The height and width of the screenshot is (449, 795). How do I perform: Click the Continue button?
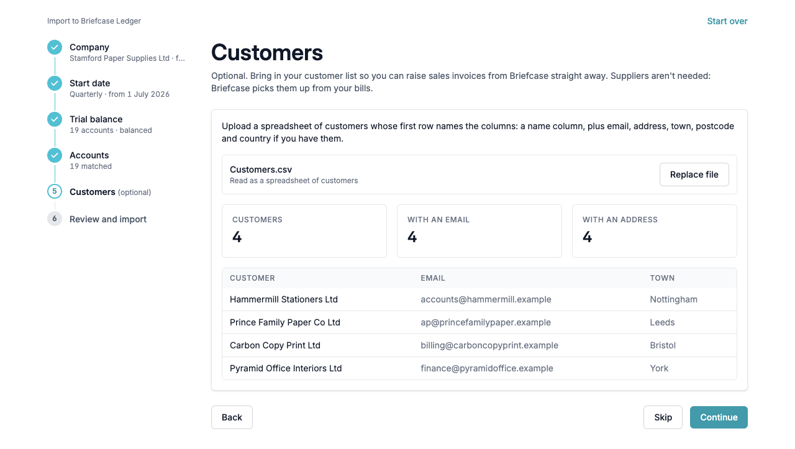(x=719, y=417)
